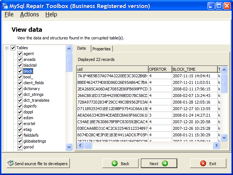Click the data grid vertical scrollbar thumb
Screen dimensions: 233x175
(x=224, y=83)
